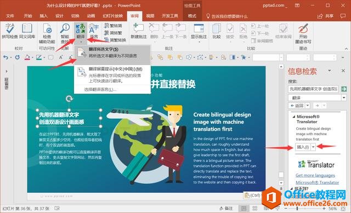
Task: Click the rotate handle above selected textbox
Action: pyautogui.click(x=69, y=99)
